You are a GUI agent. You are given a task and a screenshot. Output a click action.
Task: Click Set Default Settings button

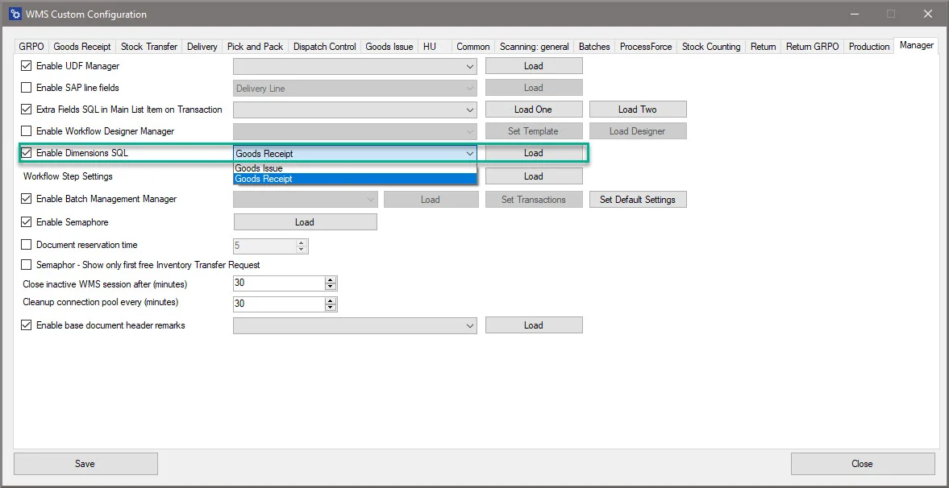pyautogui.click(x=637, y=199)
